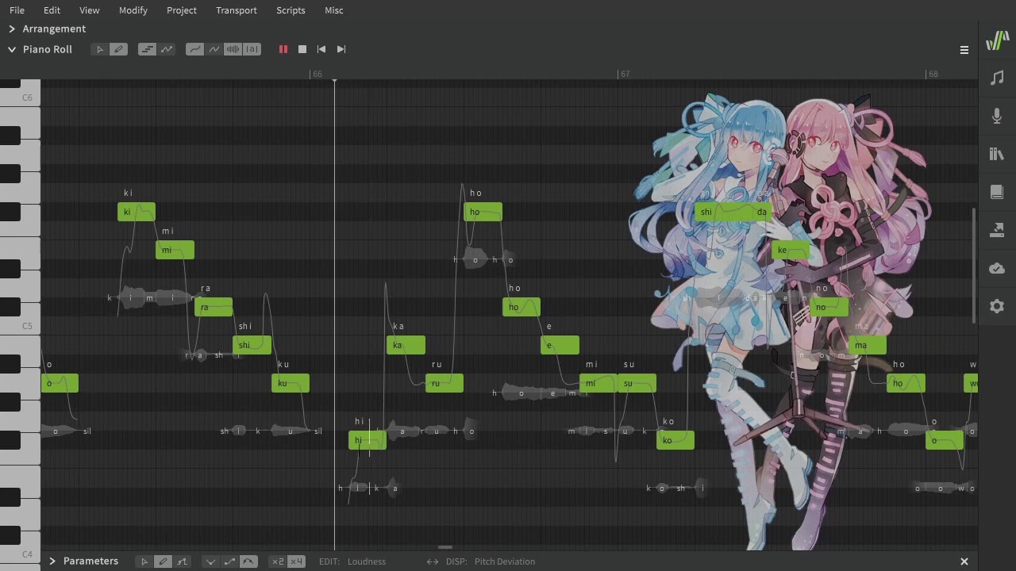Screen dimensions: 1016x571
Task: Open the DISP Pitch Deviation dropdown
Action: point(505,561)
